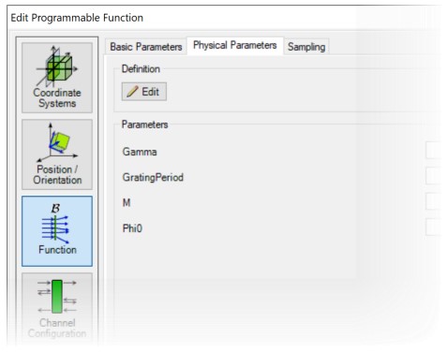This screenshot has width=447, height=353.
Task: Select the Position / Orientation sidebar icon
Action: [x=57, y=154]
